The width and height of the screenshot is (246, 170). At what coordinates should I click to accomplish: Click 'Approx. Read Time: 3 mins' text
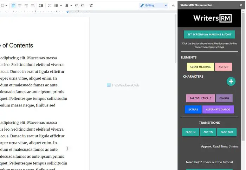220,146
